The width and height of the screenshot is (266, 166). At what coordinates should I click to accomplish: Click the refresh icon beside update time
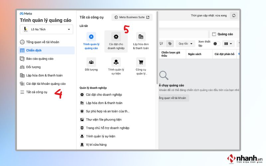coord(234,16)
